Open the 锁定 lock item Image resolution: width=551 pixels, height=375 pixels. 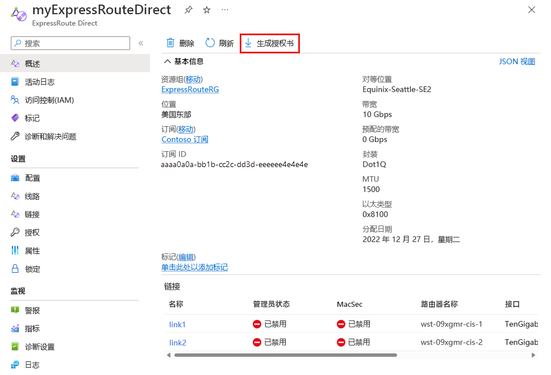click(x=32, y=269)
